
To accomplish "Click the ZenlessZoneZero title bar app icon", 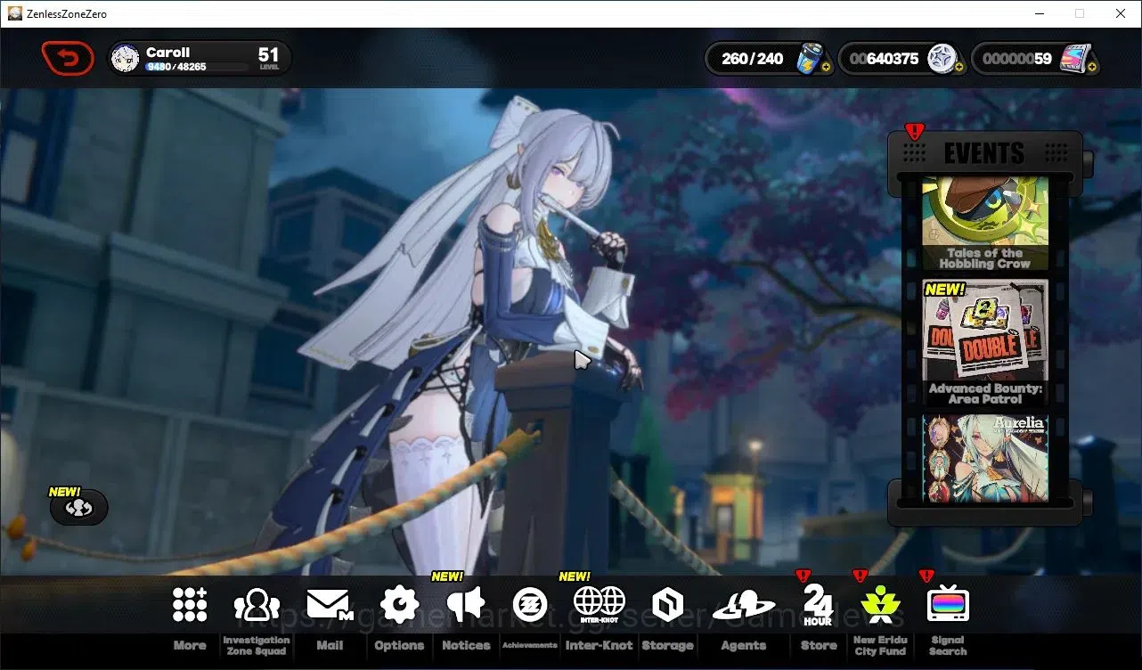I will 15,13.
